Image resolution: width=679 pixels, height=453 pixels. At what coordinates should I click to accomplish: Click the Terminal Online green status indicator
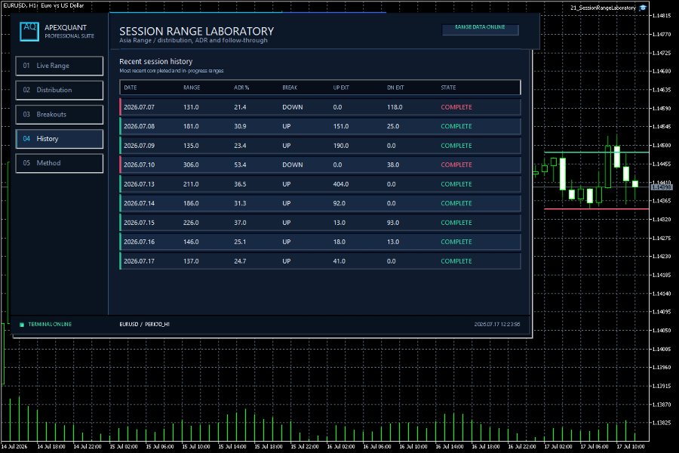click(22, 324)
